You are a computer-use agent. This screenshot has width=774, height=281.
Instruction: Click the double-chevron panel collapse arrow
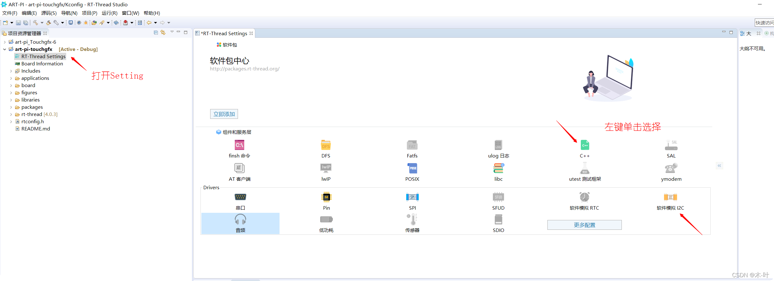[719, 166]
